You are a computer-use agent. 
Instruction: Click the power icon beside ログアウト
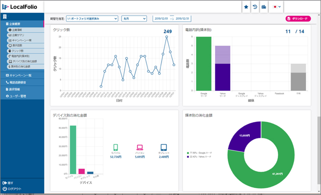point(4,189)
